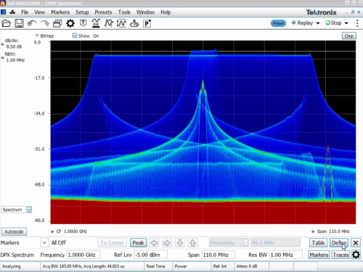Move marker to next peak right arrow

(x=167, y=243)
